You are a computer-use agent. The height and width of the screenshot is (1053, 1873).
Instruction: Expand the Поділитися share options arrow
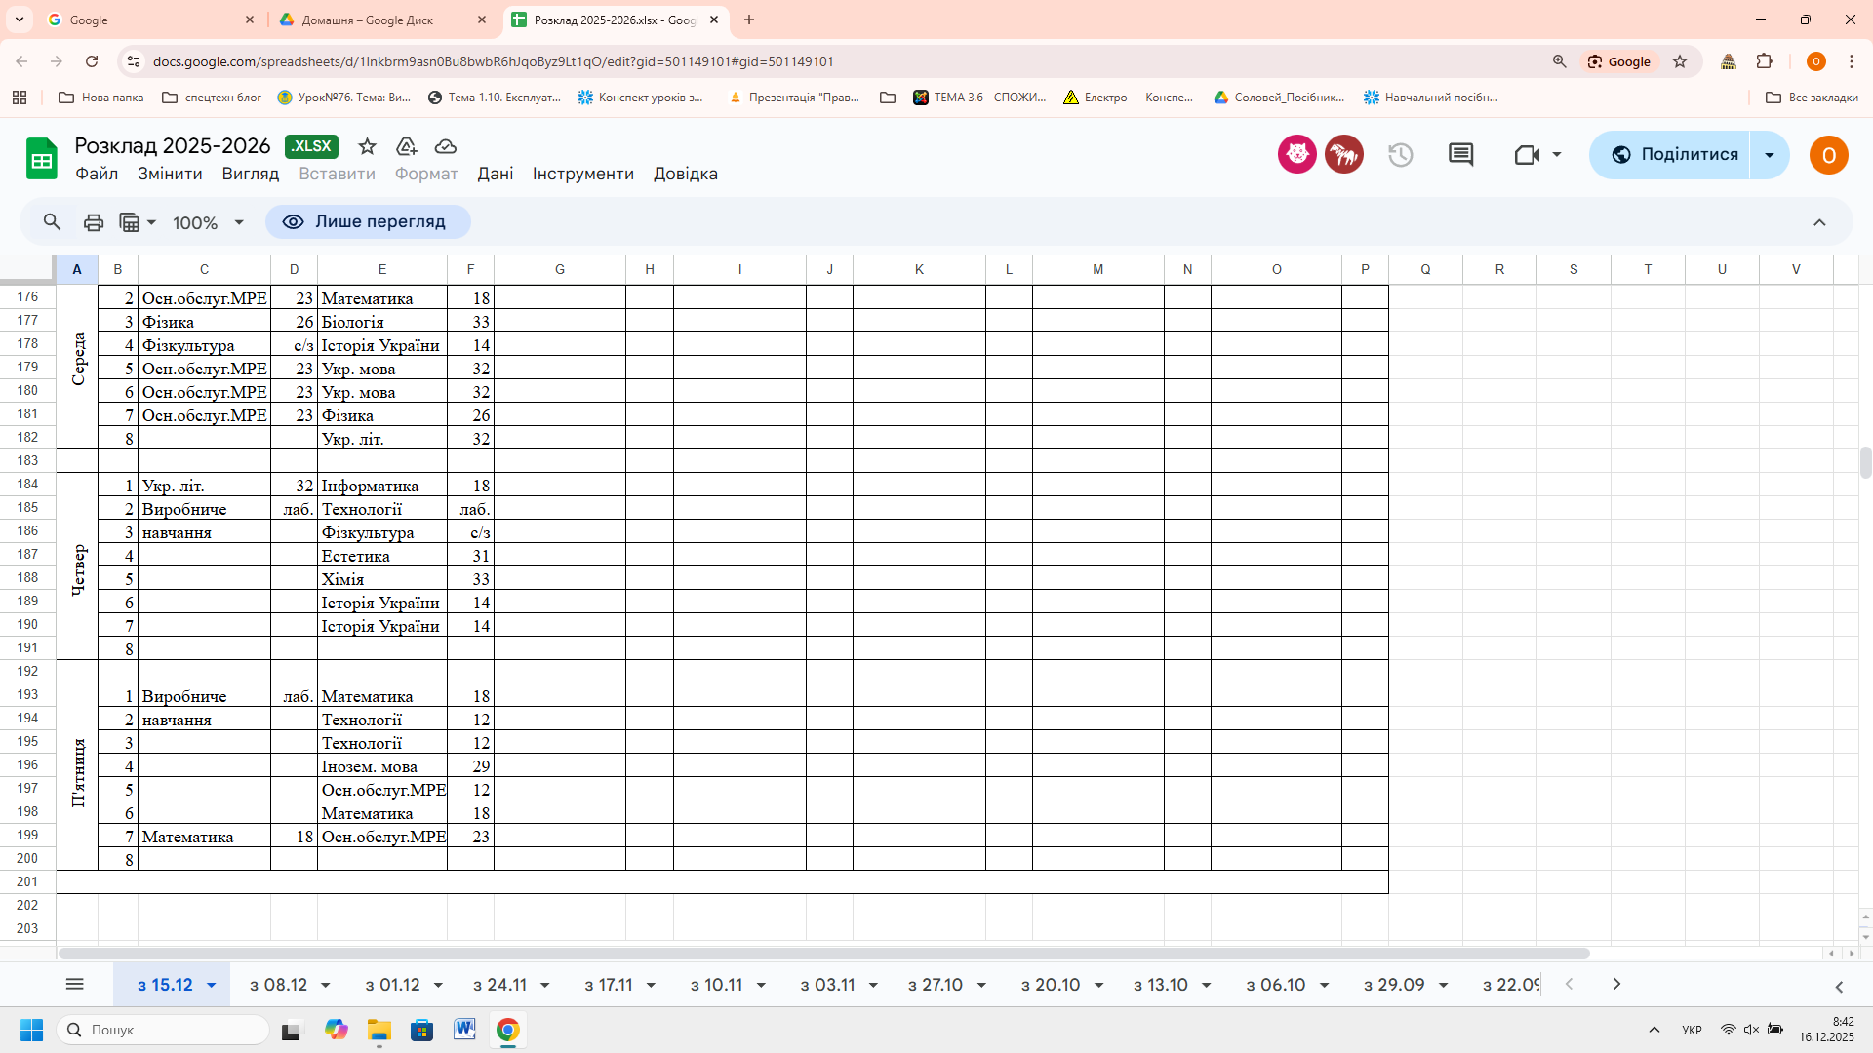click(x=1770, y=155)
